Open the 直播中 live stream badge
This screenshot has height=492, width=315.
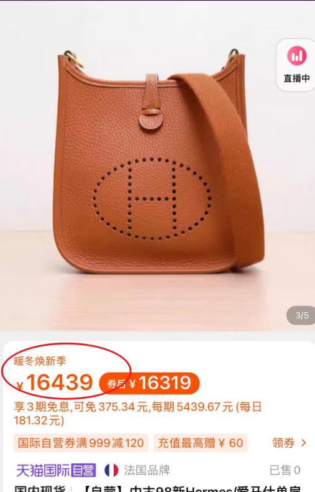296,65
